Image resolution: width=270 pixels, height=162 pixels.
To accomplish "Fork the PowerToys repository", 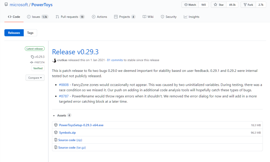I will pos(248,5).
